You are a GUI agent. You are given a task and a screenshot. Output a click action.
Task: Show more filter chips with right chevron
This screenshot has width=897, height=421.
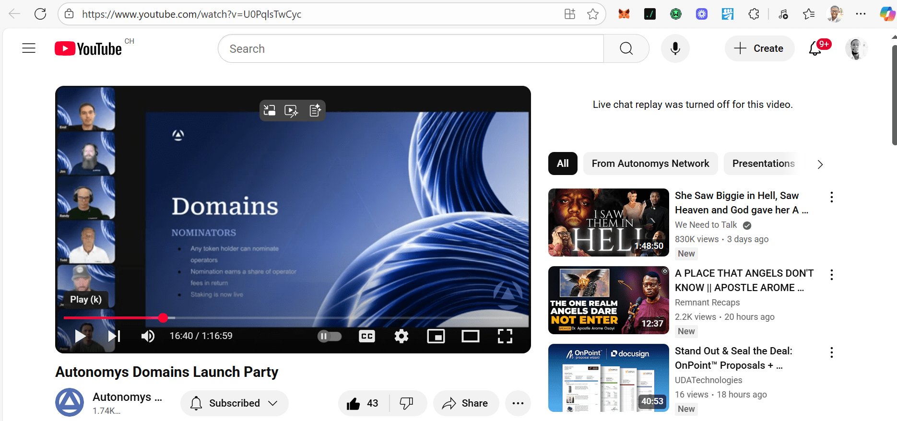point(820,164)
